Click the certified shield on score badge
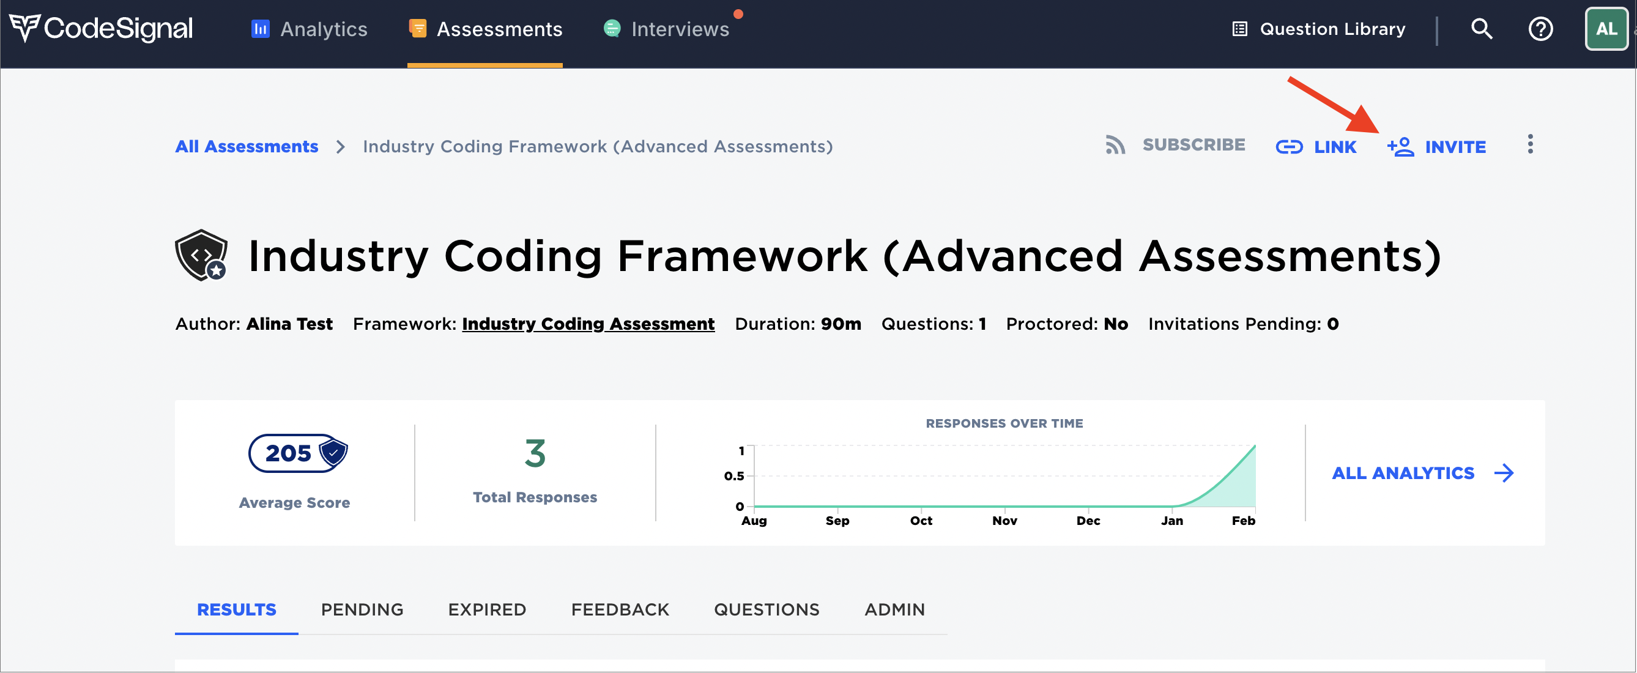The image size is (1637, 673). (333, 453)
